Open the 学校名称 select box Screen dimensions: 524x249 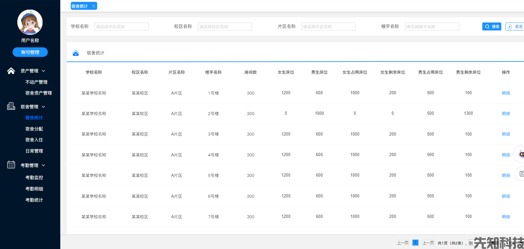[121, 27]
